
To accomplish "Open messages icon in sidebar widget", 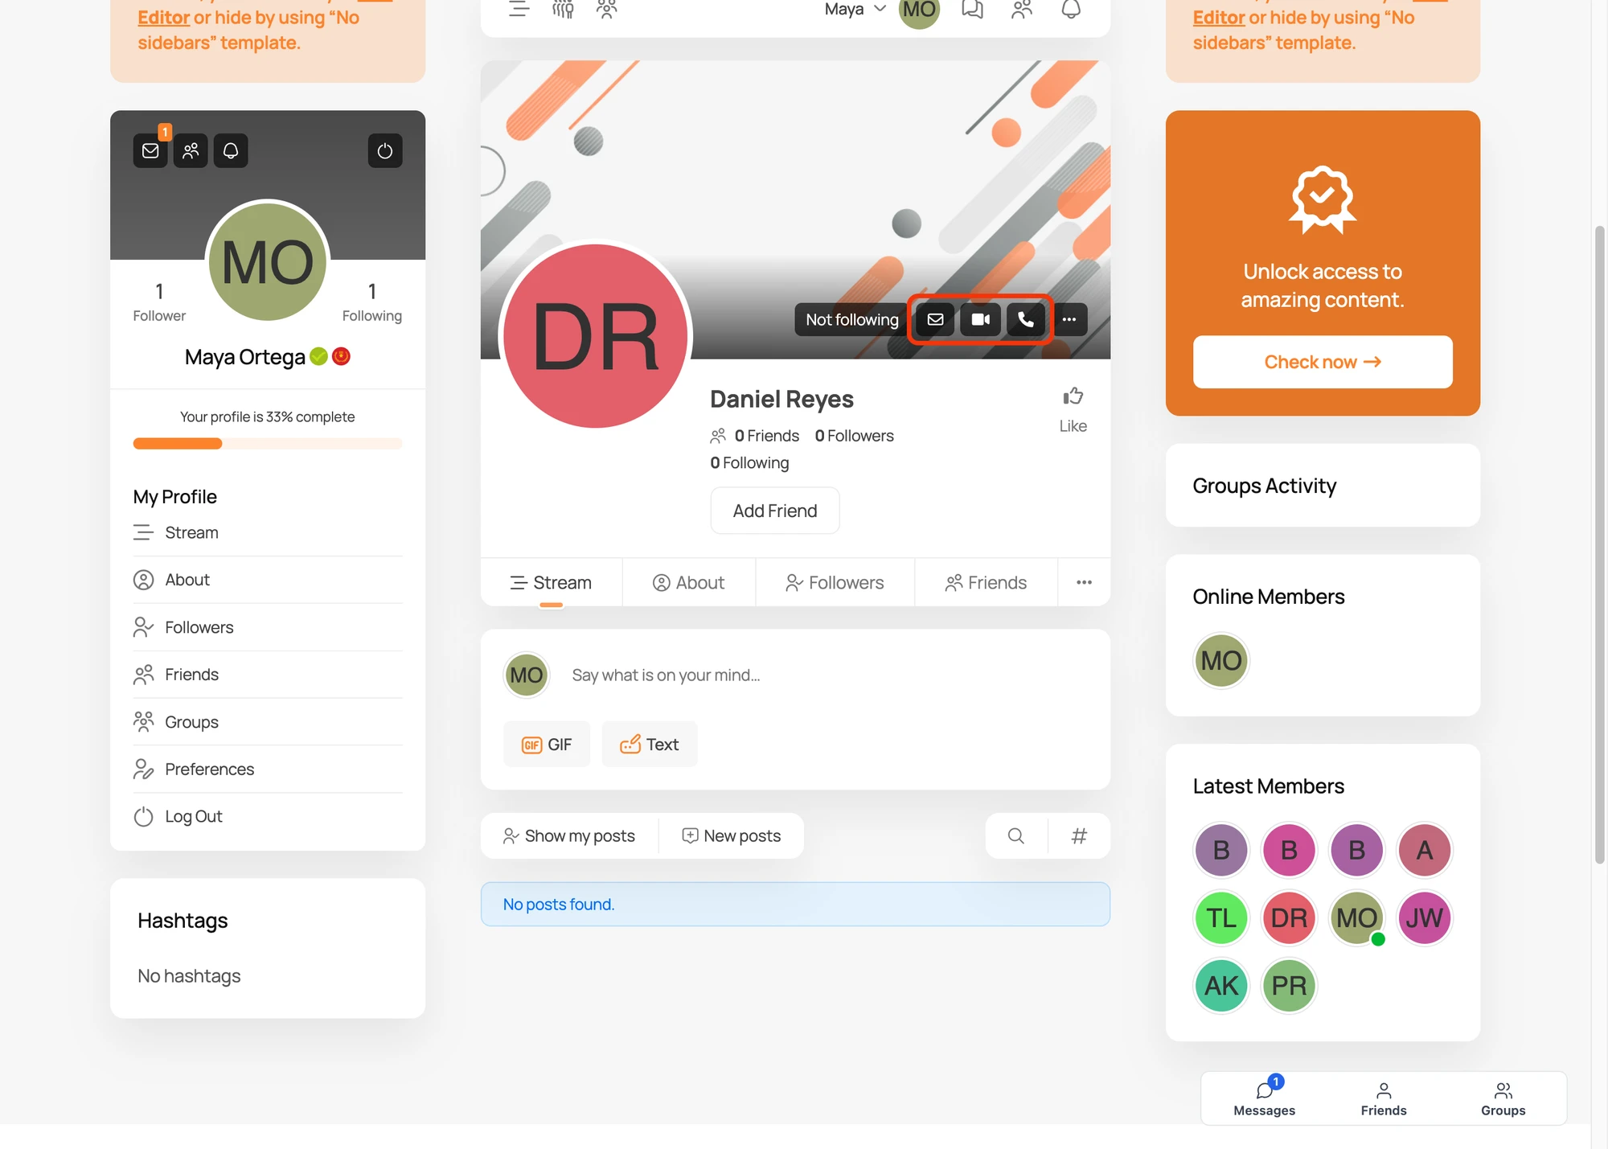I will tap(150, 151).
